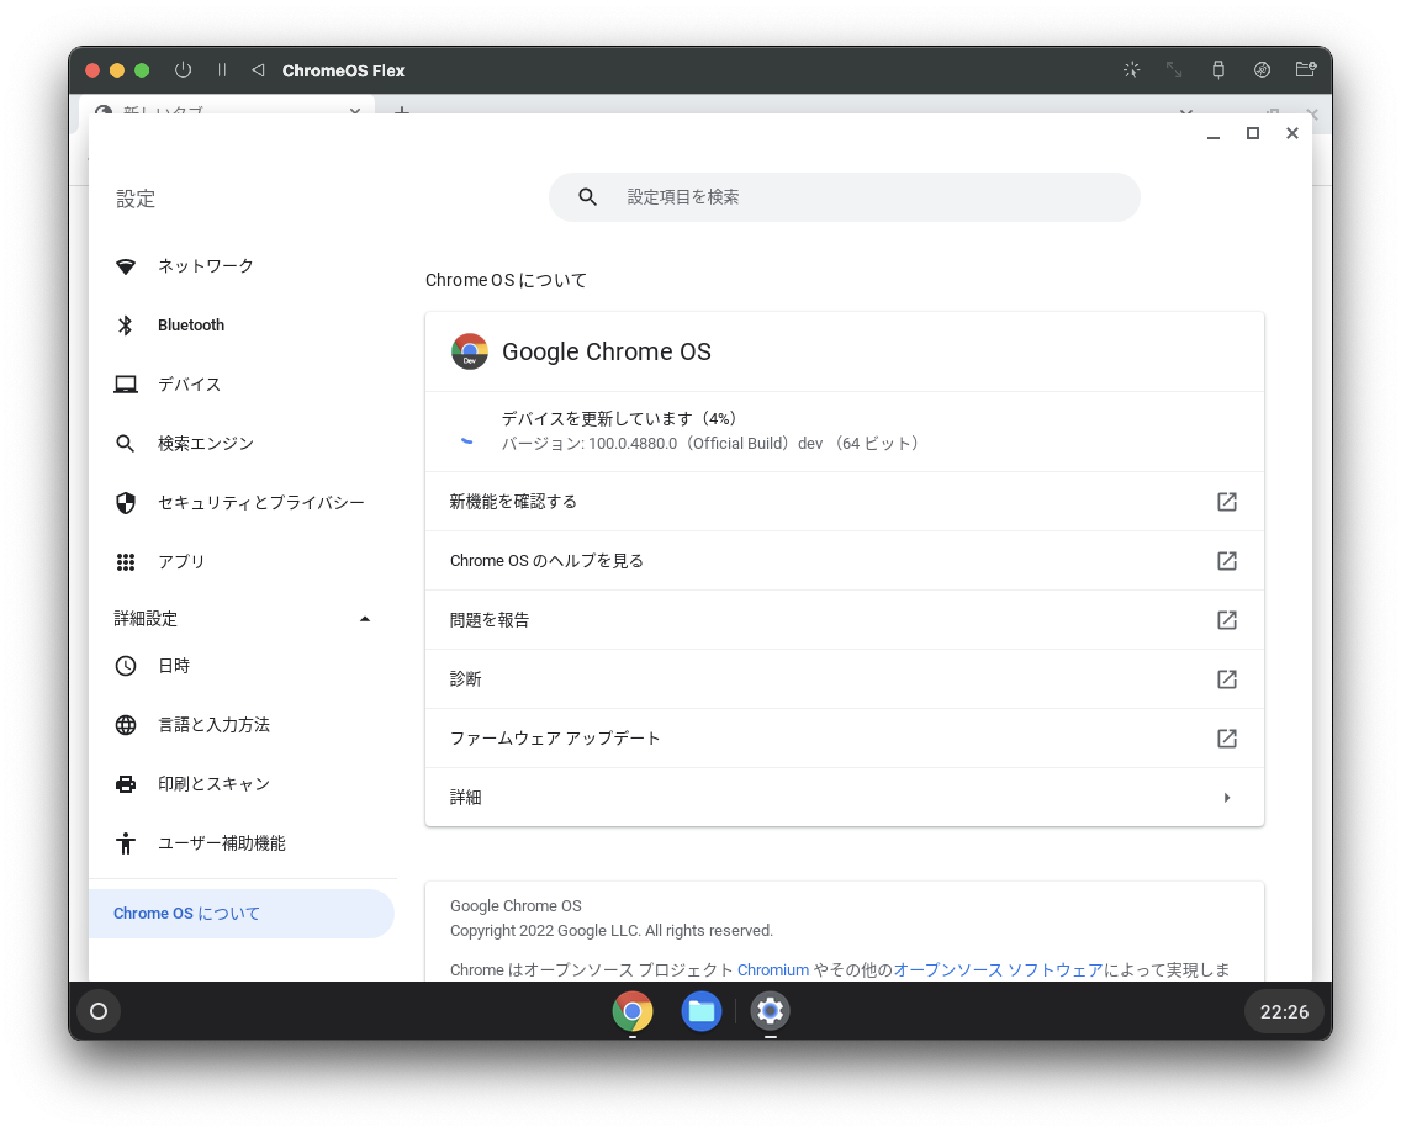The width and height of the screenshot is (1401, 1132).
Task: Collapse the 詳細設定 section
Action: tap(364, 619)
